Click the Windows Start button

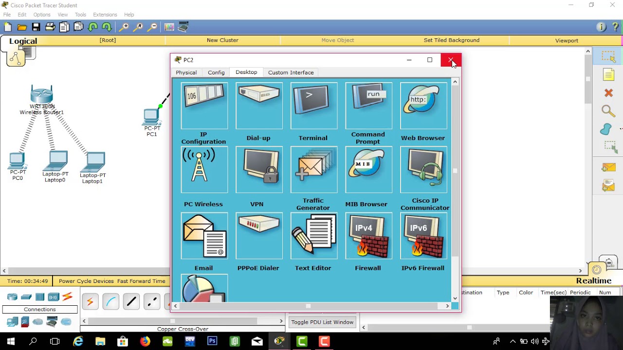11,341
